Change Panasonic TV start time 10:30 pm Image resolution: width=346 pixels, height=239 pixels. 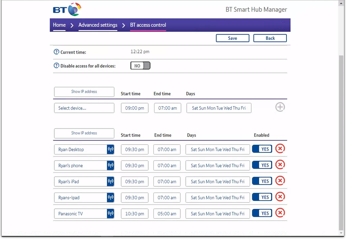135,214
